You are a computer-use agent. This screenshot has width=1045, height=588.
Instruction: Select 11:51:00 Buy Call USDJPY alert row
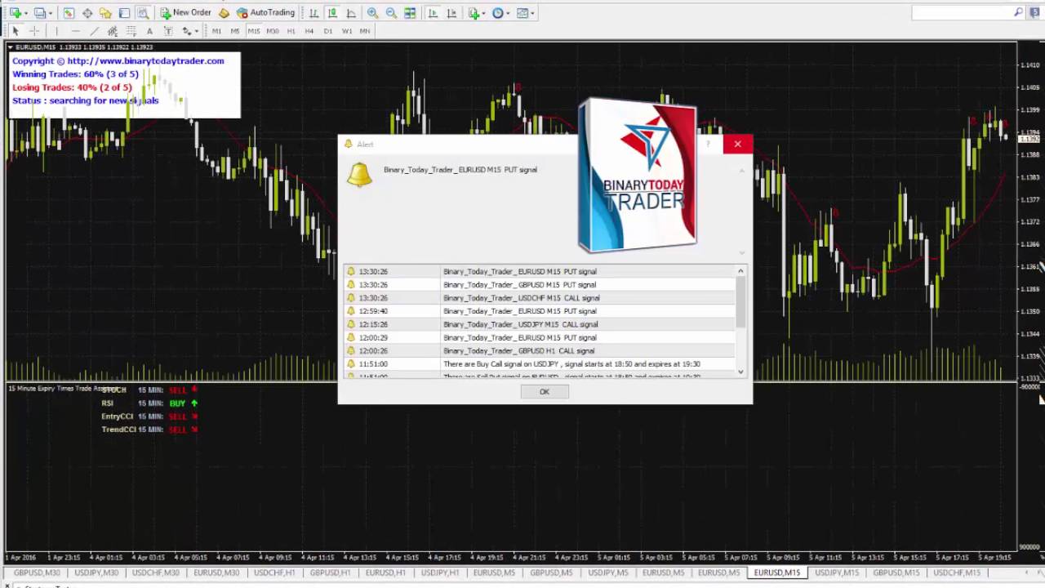540,363
